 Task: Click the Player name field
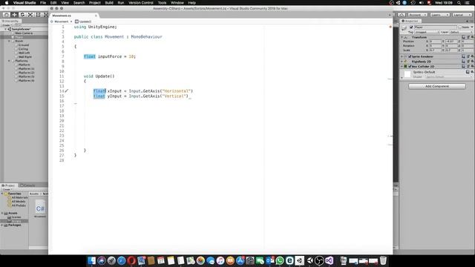pos(436,27)
